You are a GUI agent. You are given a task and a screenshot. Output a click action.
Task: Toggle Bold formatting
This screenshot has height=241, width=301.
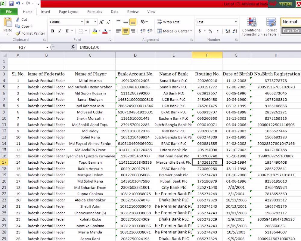tap(53, 31)
